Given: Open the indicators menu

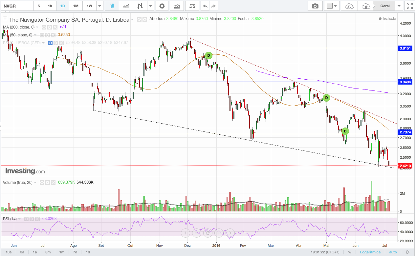Looking at the screenshot, I should [177, 6].
